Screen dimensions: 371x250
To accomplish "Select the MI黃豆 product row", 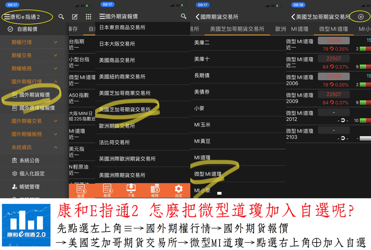I will tap(238, 141).
